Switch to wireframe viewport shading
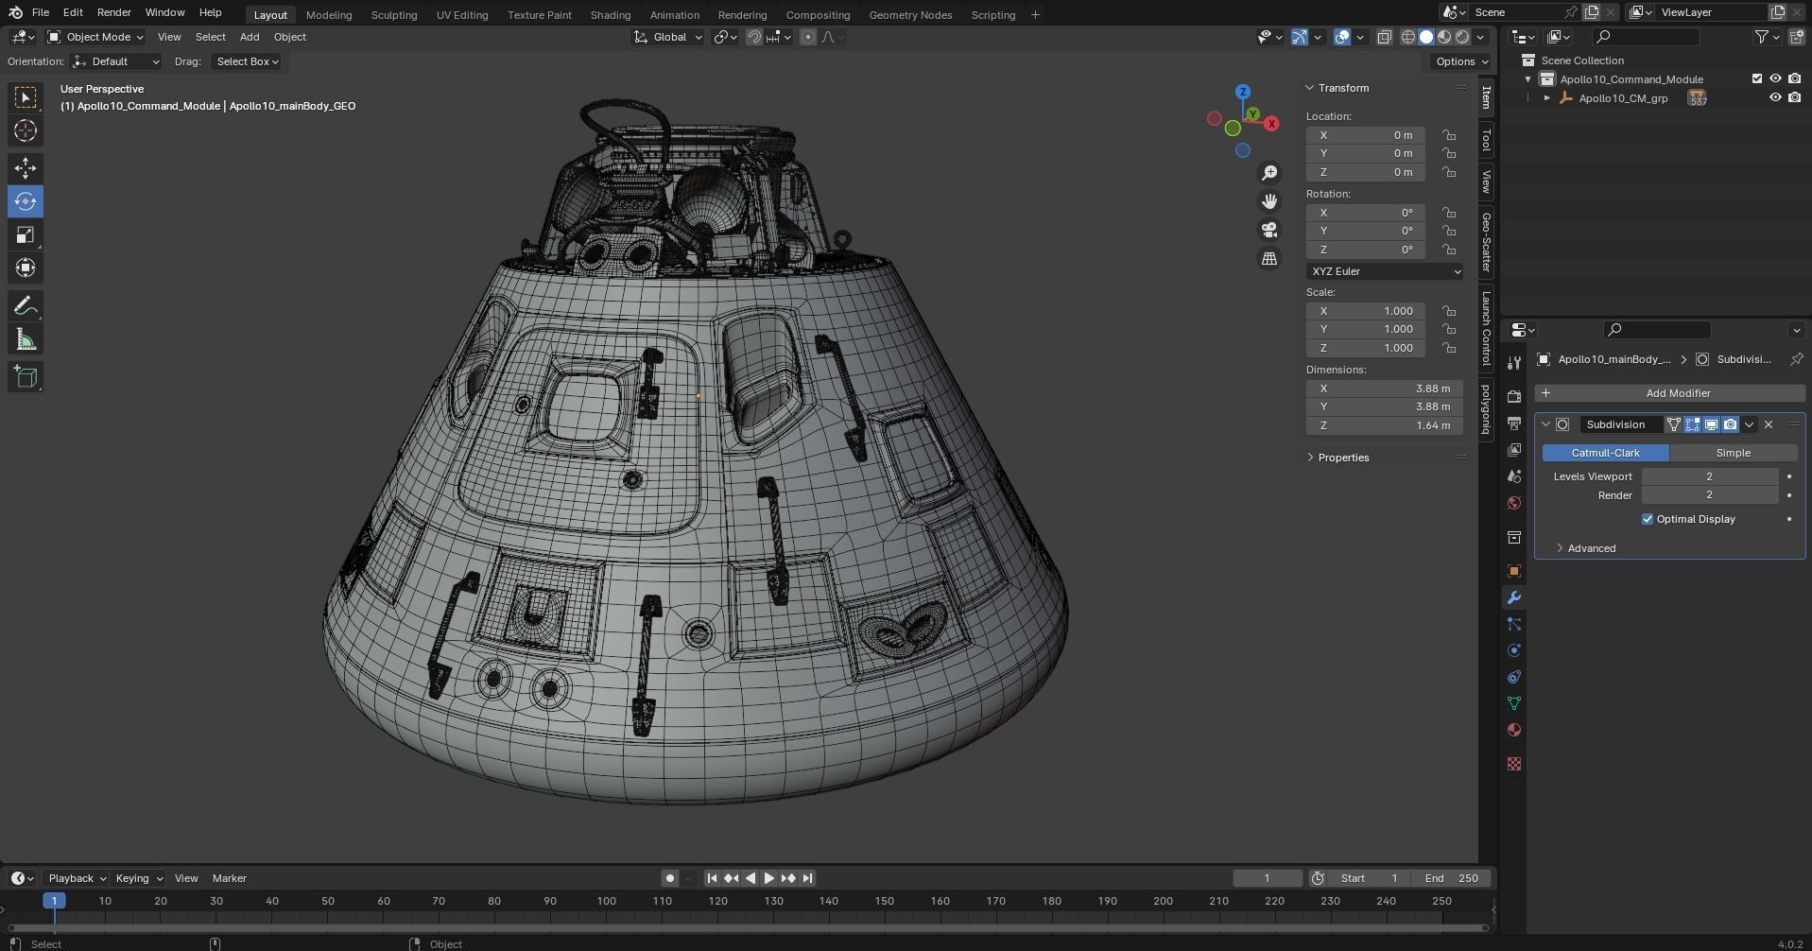 point(1408,37)
